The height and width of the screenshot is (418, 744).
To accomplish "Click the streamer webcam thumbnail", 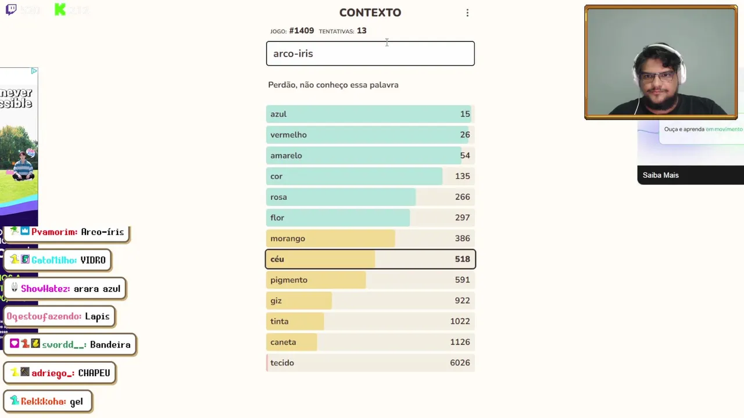I will point(661,62).
